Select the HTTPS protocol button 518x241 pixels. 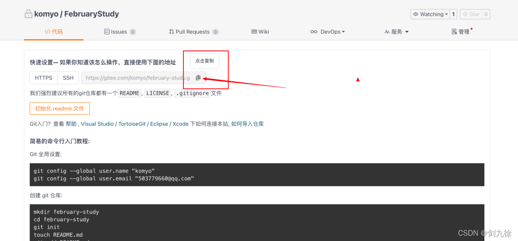click(x=43, y=78)
